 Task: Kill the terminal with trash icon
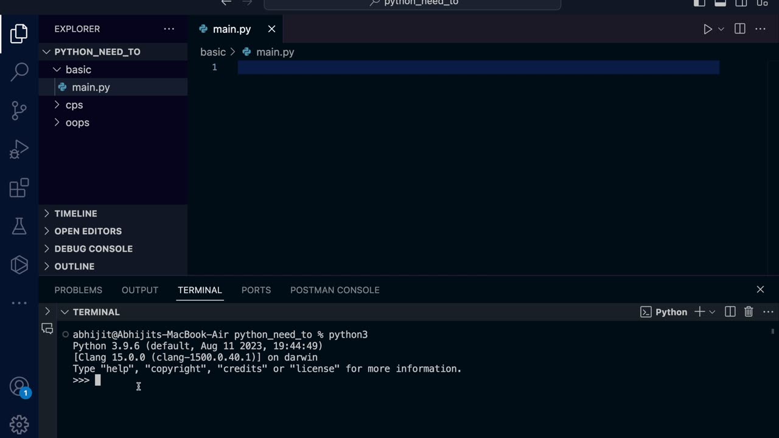pos(749,311)
